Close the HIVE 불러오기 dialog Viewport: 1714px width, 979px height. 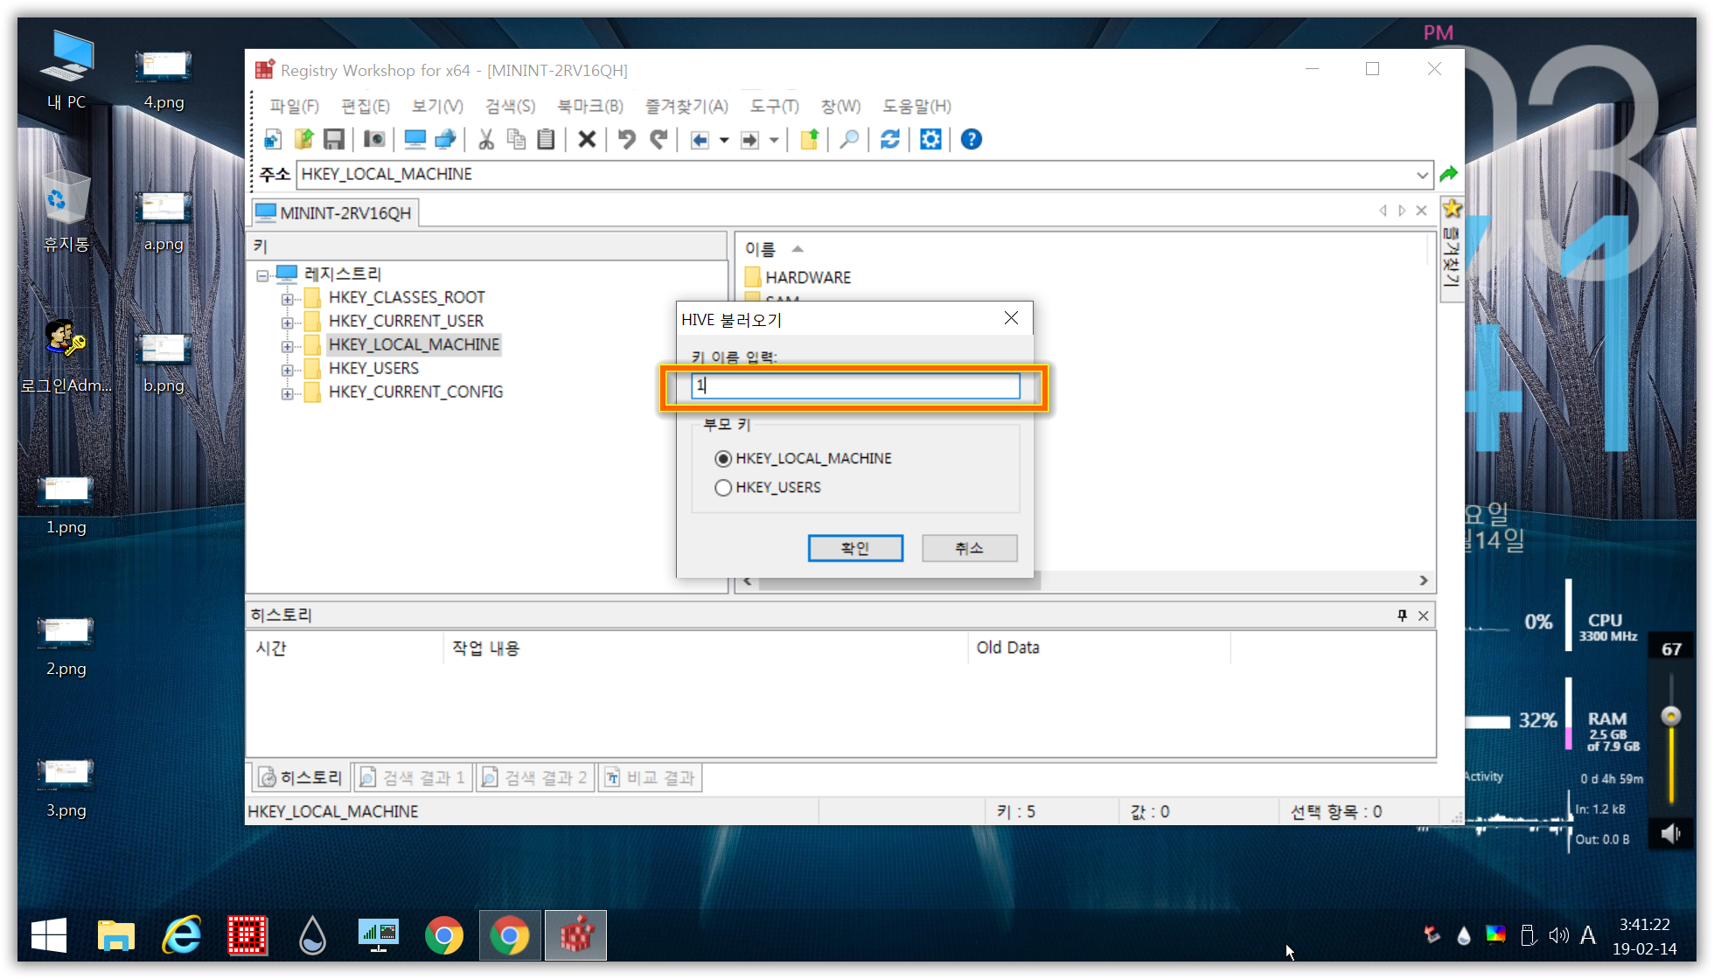[1011, 318]
